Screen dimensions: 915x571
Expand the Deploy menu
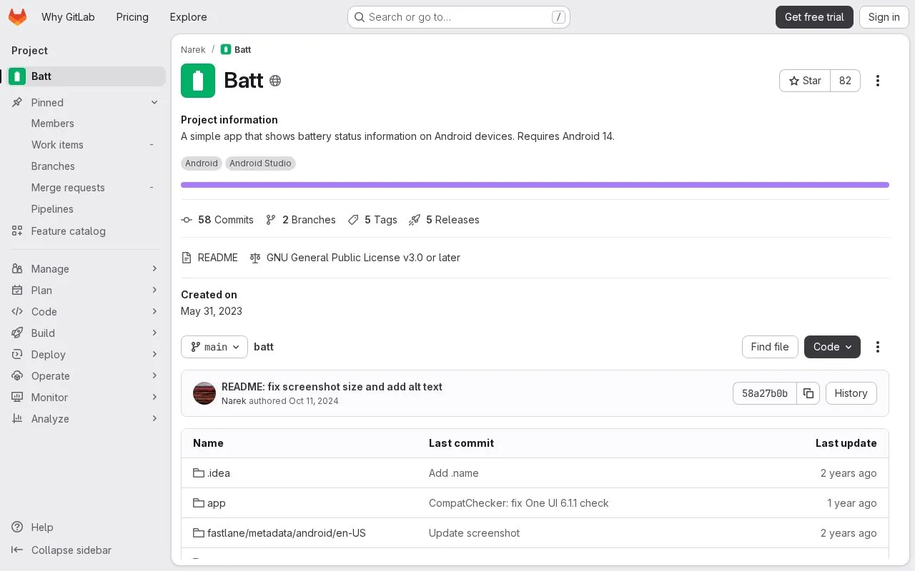pos(86,355)
